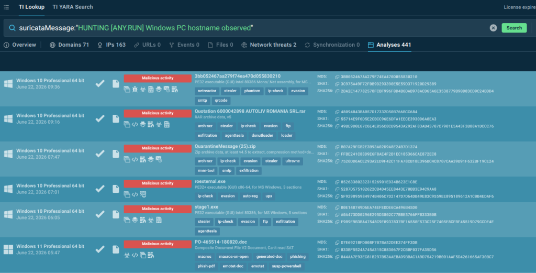This screenshot has width=536, height=273.
Task: Switch to TI YARA Search tab
Action: (72, 7)
